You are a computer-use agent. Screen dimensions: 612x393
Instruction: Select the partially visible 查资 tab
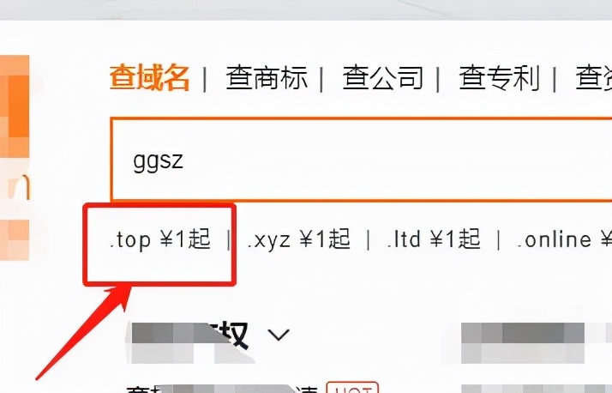[x=594, y=77]
